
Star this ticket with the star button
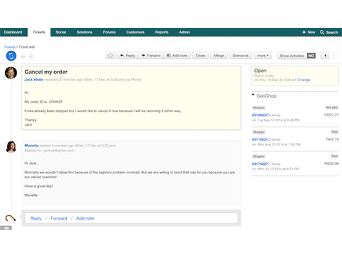tap(110, 56)
